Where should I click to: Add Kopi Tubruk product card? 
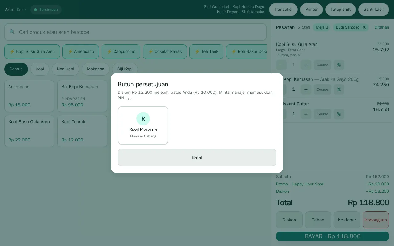82,131
